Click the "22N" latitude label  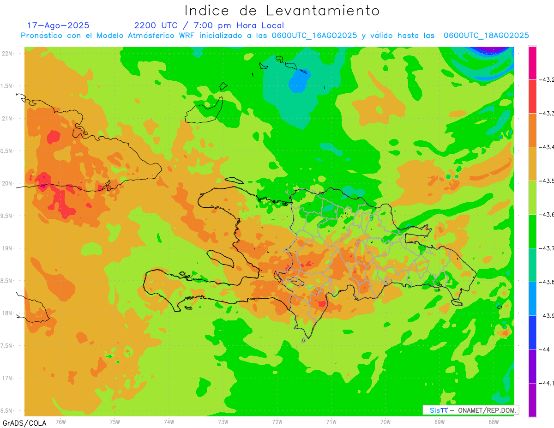pyautogui.click(x=8, y=54)
